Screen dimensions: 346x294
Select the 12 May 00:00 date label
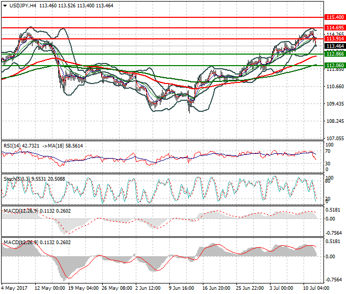pyautogui.click(x=50, y=288)
